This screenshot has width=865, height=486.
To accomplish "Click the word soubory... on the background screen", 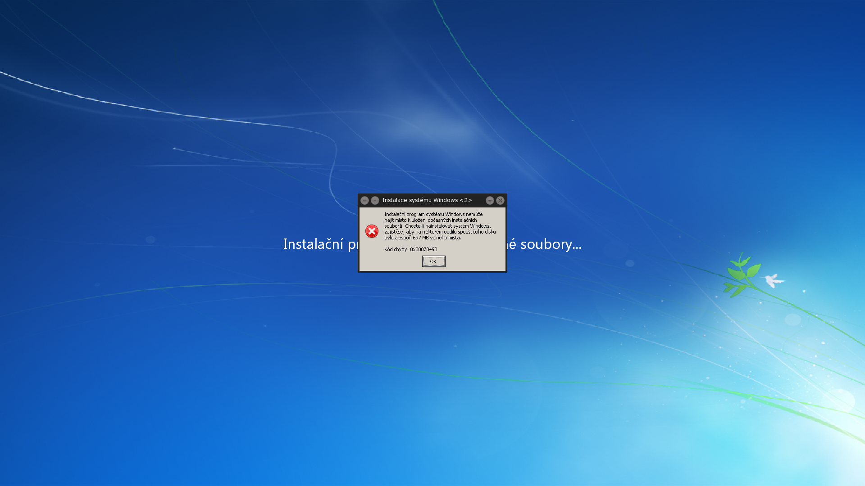I will click(x=551, y=244).
